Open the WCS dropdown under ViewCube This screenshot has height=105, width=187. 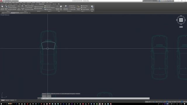[181, 27]
